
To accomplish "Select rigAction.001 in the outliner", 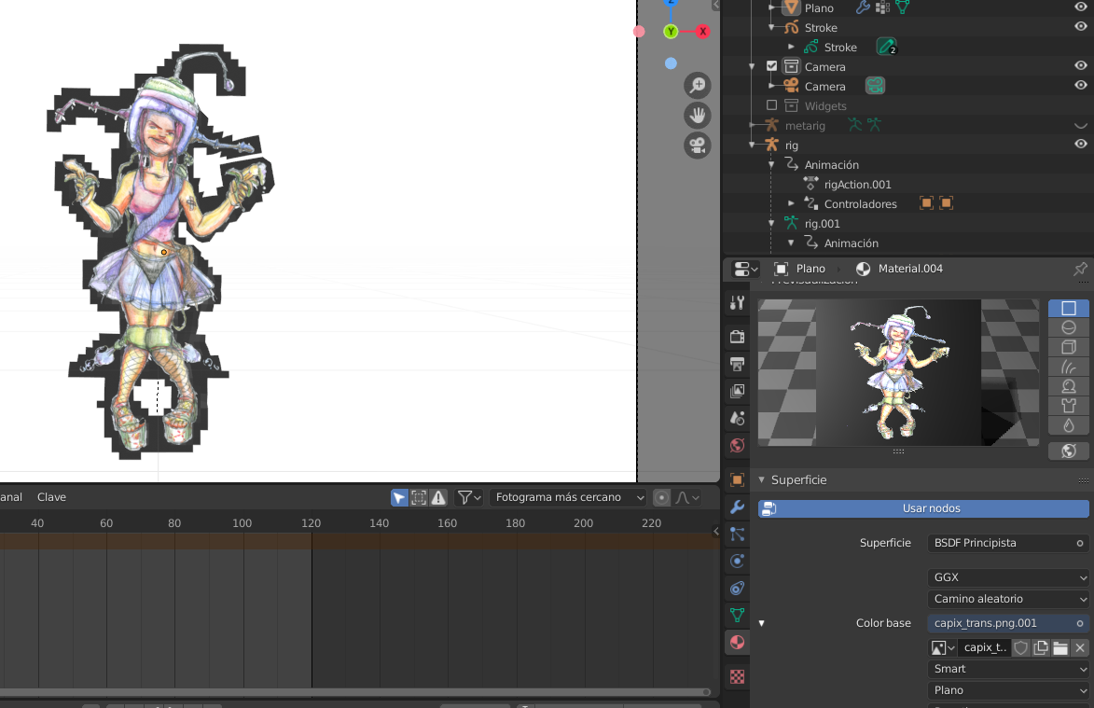I will tap(857, 184).
